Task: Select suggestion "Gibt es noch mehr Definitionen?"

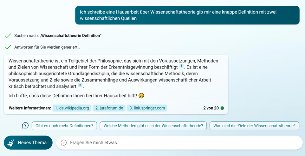Action: click(x=64, y=126)
